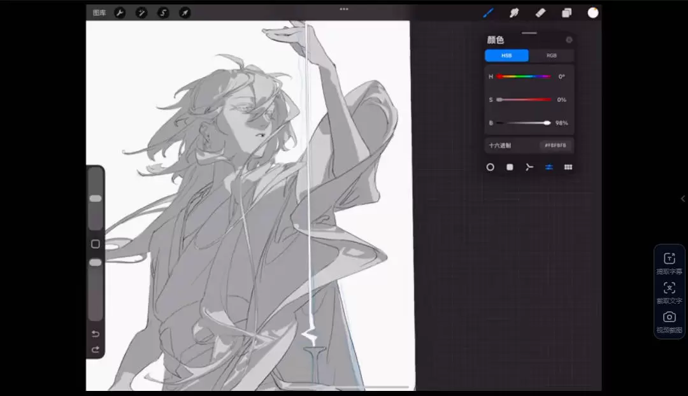
Task: Open the Adjustments magic wand menu
Action: pyautogui.click(x=141, y=13)
